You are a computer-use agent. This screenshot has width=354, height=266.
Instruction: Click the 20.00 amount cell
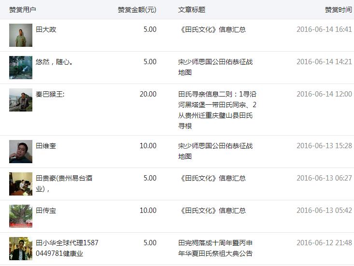[148, 94]
